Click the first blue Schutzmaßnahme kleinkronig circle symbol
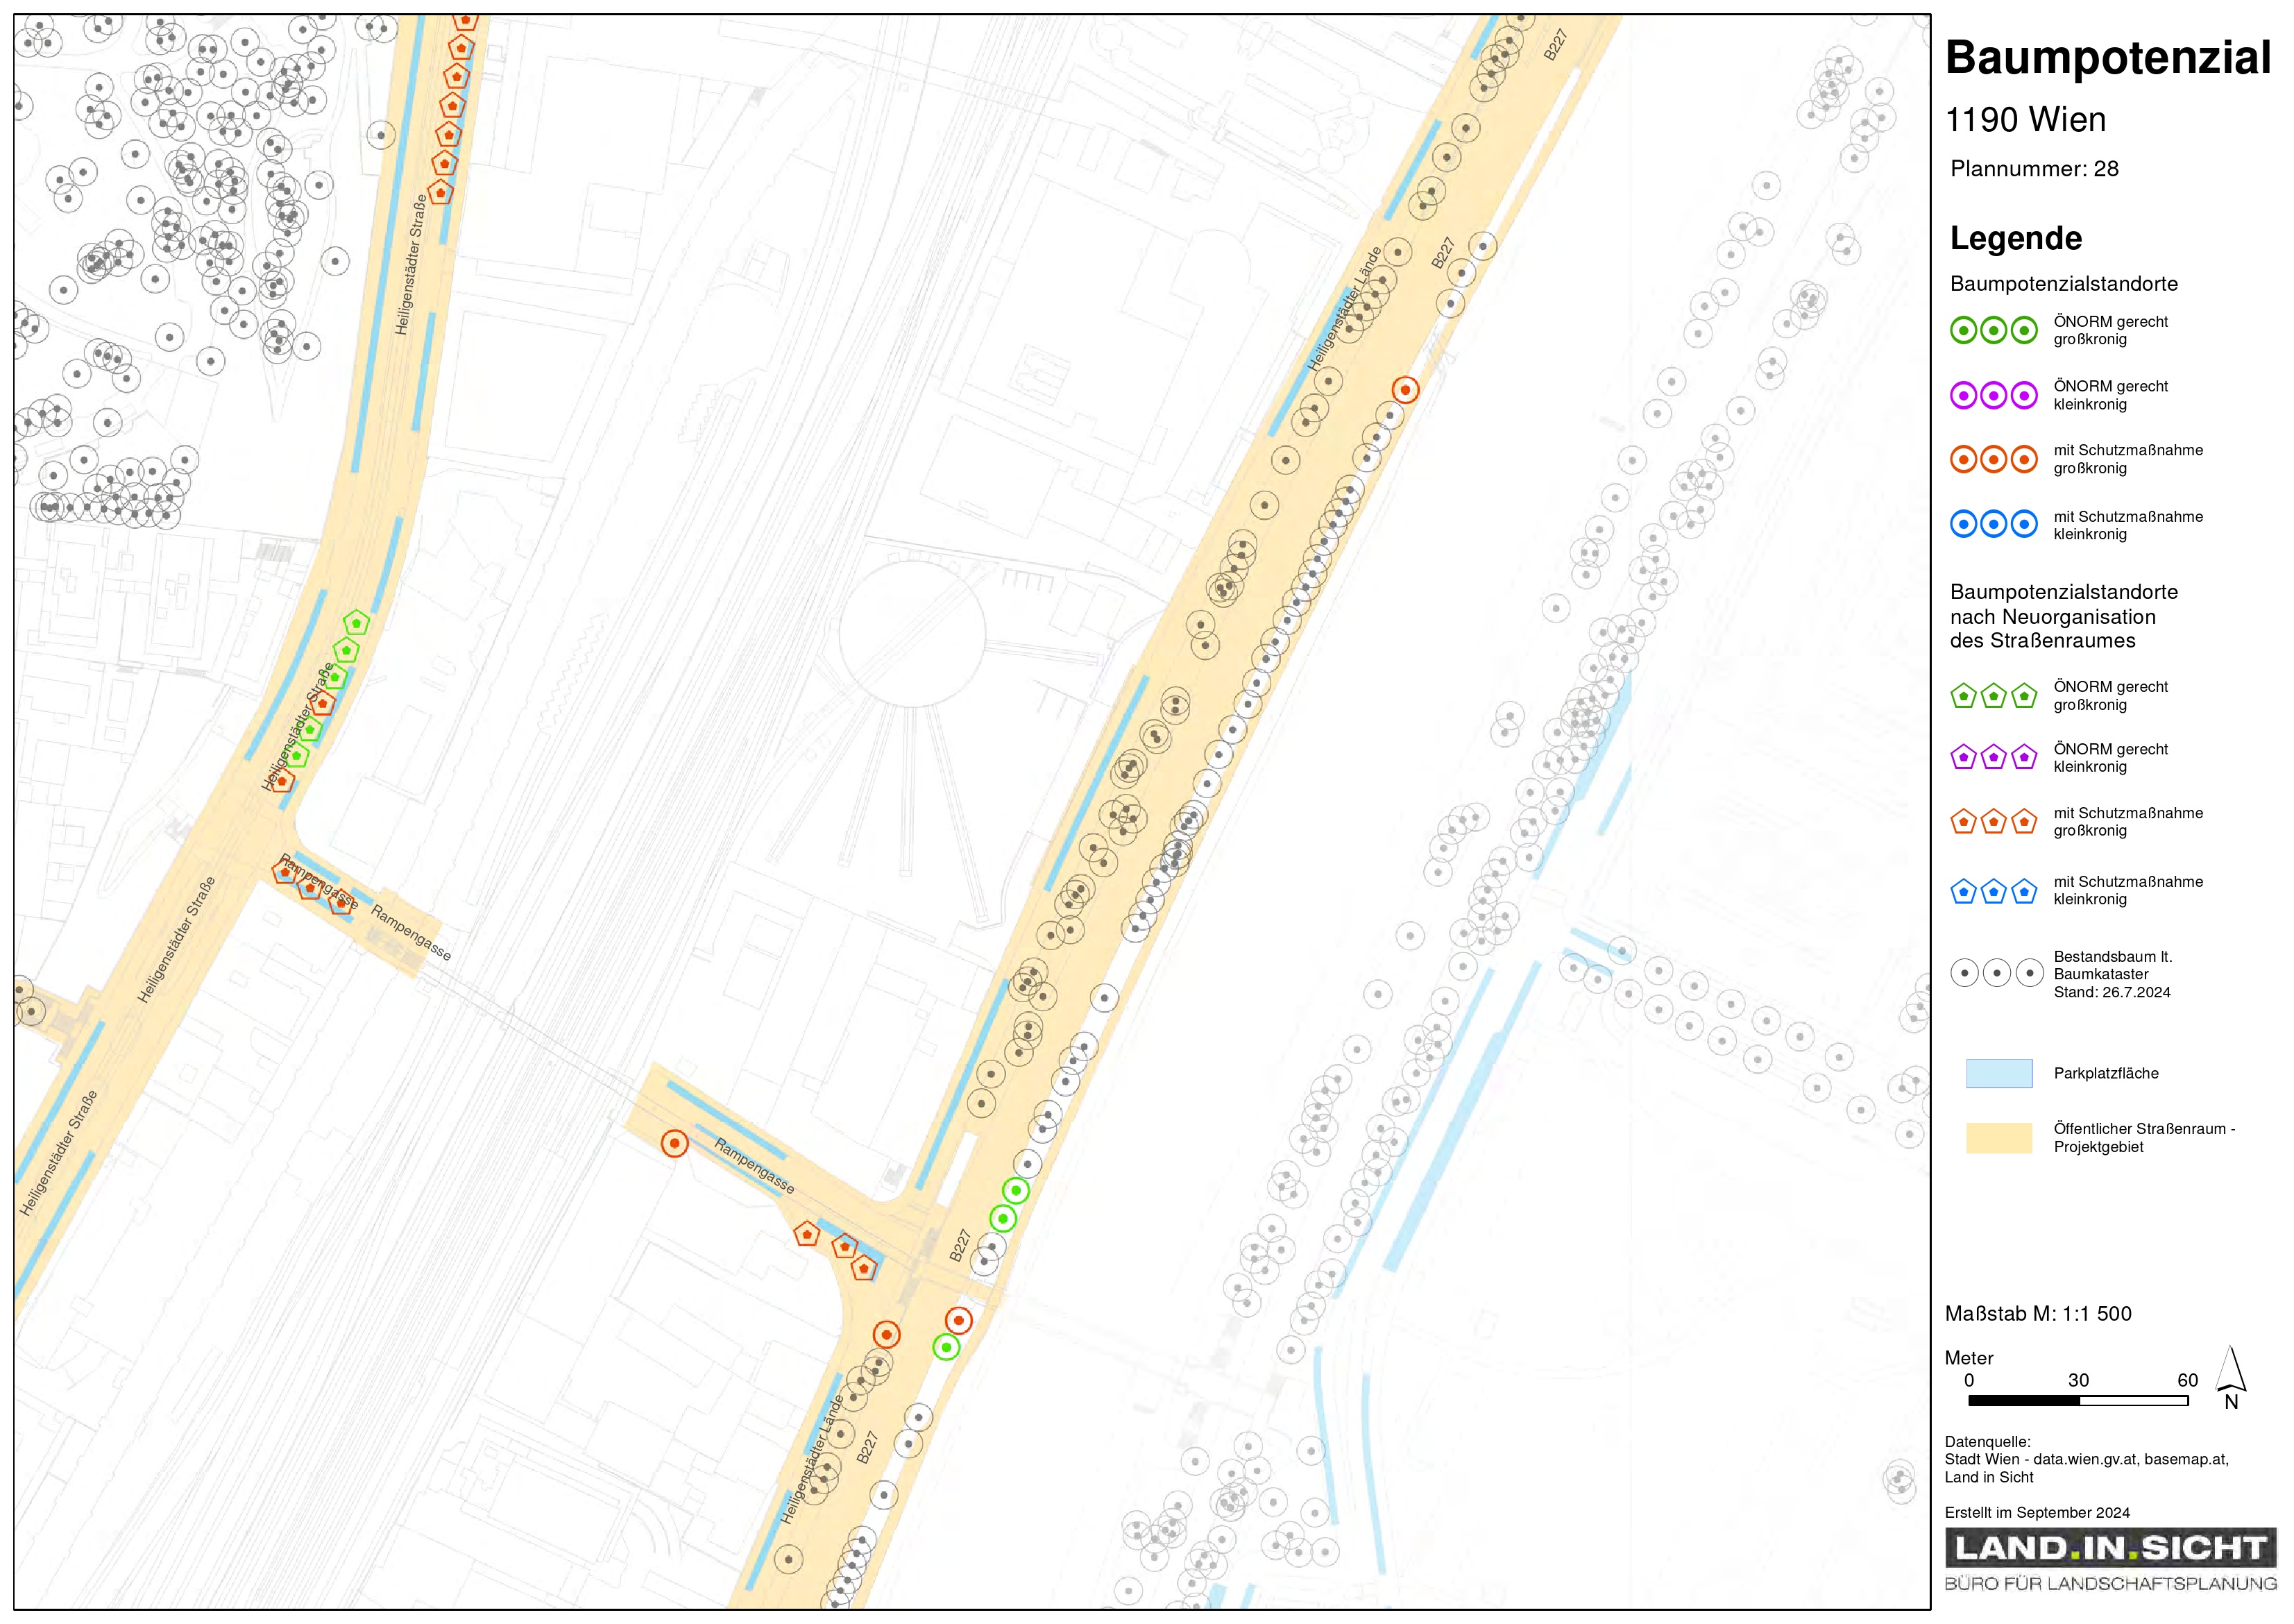 click(x=1963, y=524)
